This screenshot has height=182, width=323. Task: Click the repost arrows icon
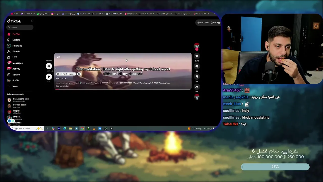(x=79, y=74)
